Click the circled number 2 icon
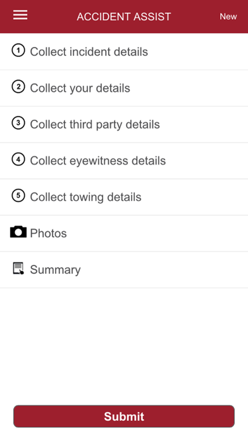248x441 pixels. point(18,87)
